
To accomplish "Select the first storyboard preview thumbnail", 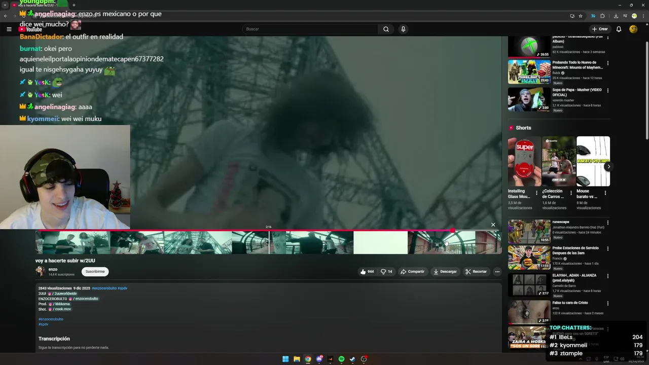I will coord(73,243).
